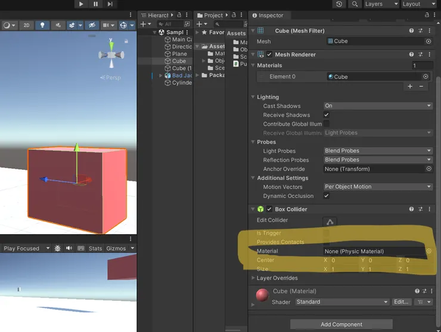Open Box Collider help icon
Screen dimensions: 441x332
click(411, 209)
